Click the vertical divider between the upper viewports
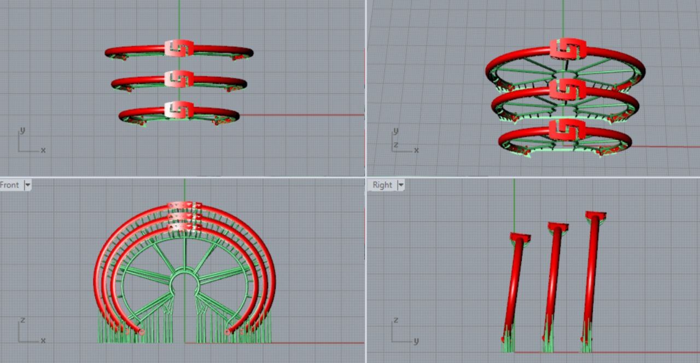This screenshot has width=700, height=363. [365, 88]
